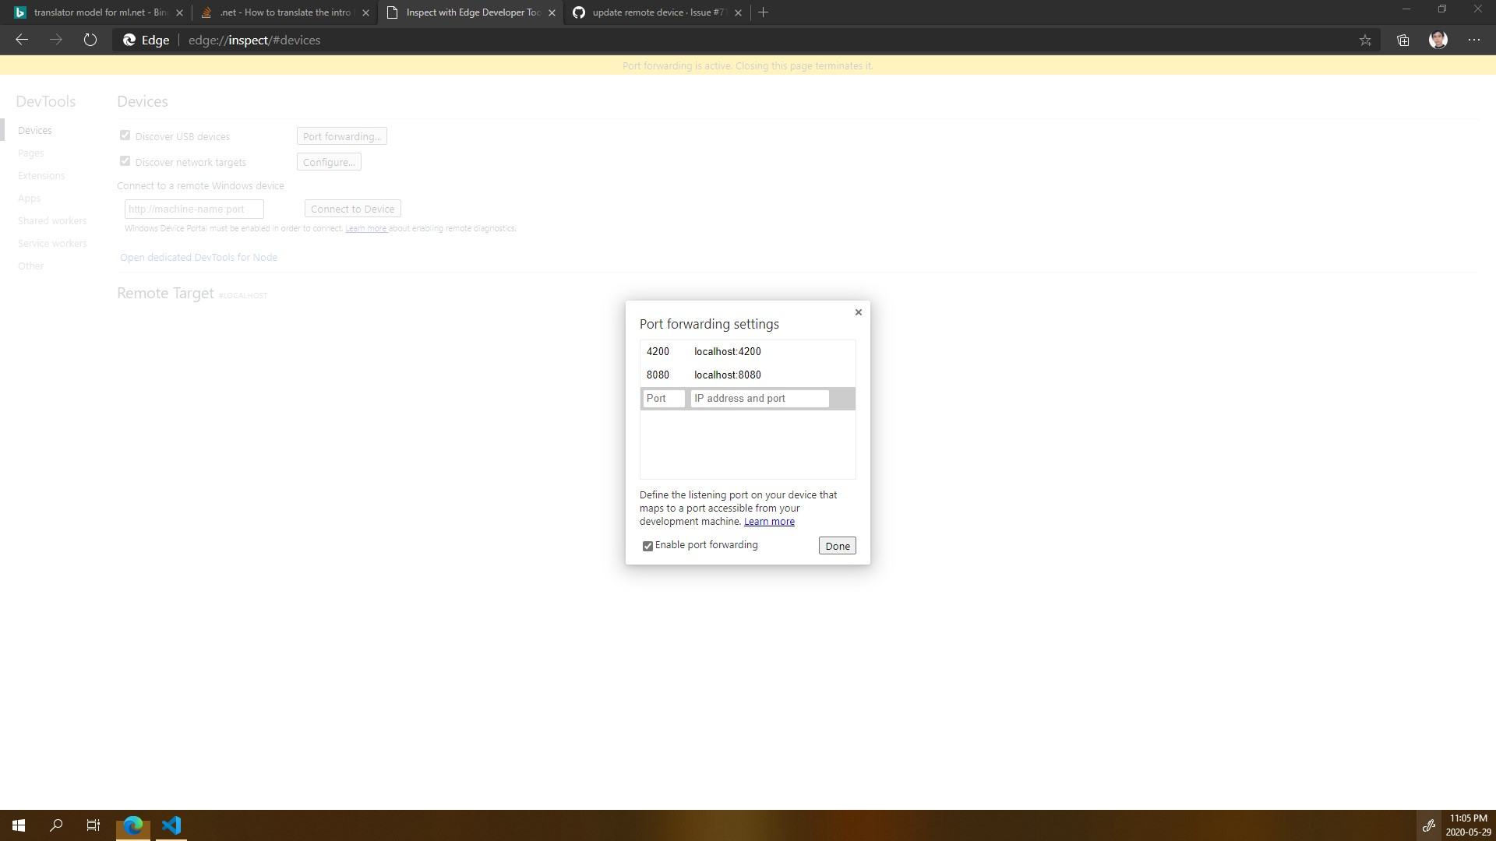
Task: Click the Port input field
Action: (x=663, y=398)
